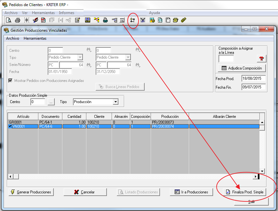Click the Centro field in Datos Producción Simple
The image size is (278, 211).
pos(38,102)
